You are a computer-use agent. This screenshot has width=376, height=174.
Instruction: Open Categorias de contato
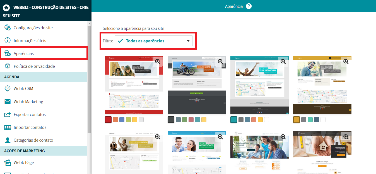pyautogui.click(x=33, y=140)
